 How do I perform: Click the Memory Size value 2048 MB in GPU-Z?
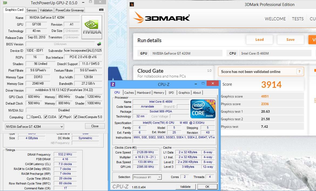pos(38,83)
